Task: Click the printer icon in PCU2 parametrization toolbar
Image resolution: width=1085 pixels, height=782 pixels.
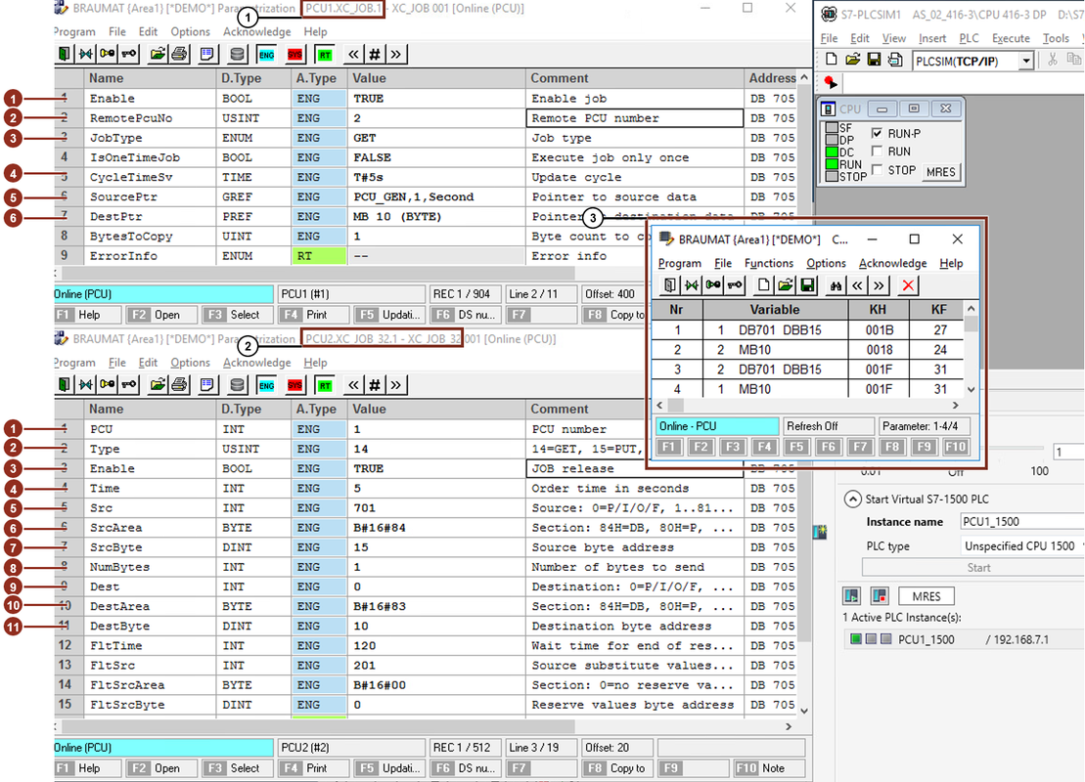Action: (179, 385)
